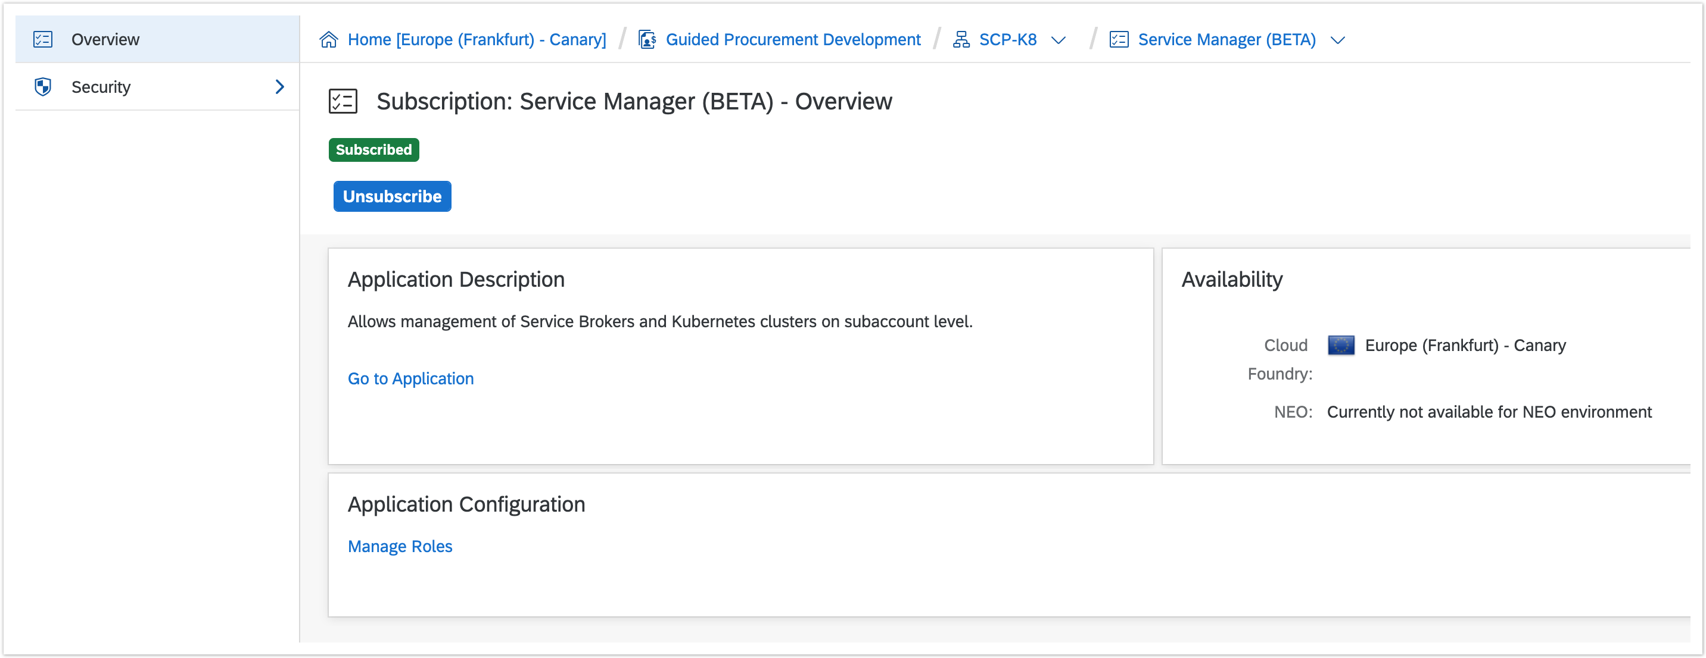Click the SCP-K8 subaccount hierarchy icon
The image size is (1706, 658).
coord(961,40)
